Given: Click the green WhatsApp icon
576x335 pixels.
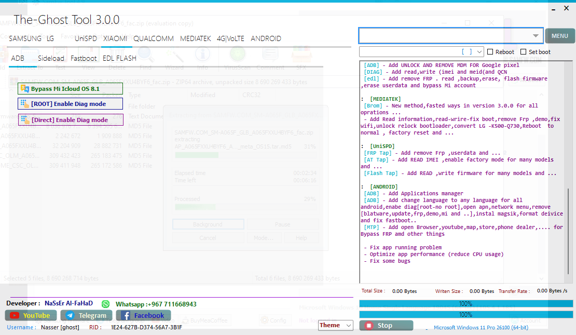Looking at the screenshot, I should pyautogui.click(x=106, y=304).
